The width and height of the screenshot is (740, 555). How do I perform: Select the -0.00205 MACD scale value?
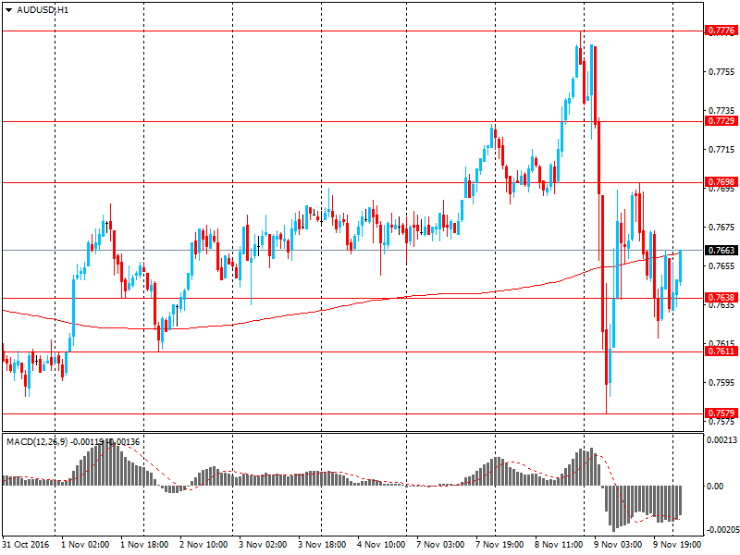pos(722,530)
